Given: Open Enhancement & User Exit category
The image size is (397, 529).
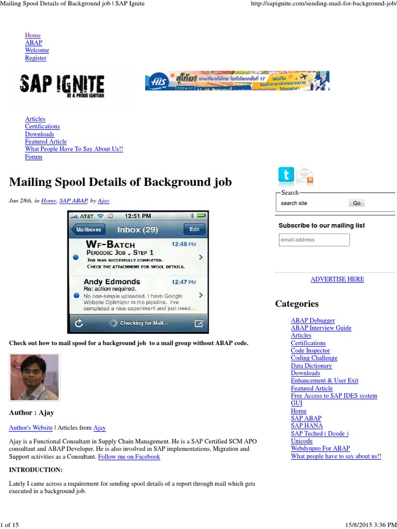Looking at the screenshot, I should click(325, 381).
